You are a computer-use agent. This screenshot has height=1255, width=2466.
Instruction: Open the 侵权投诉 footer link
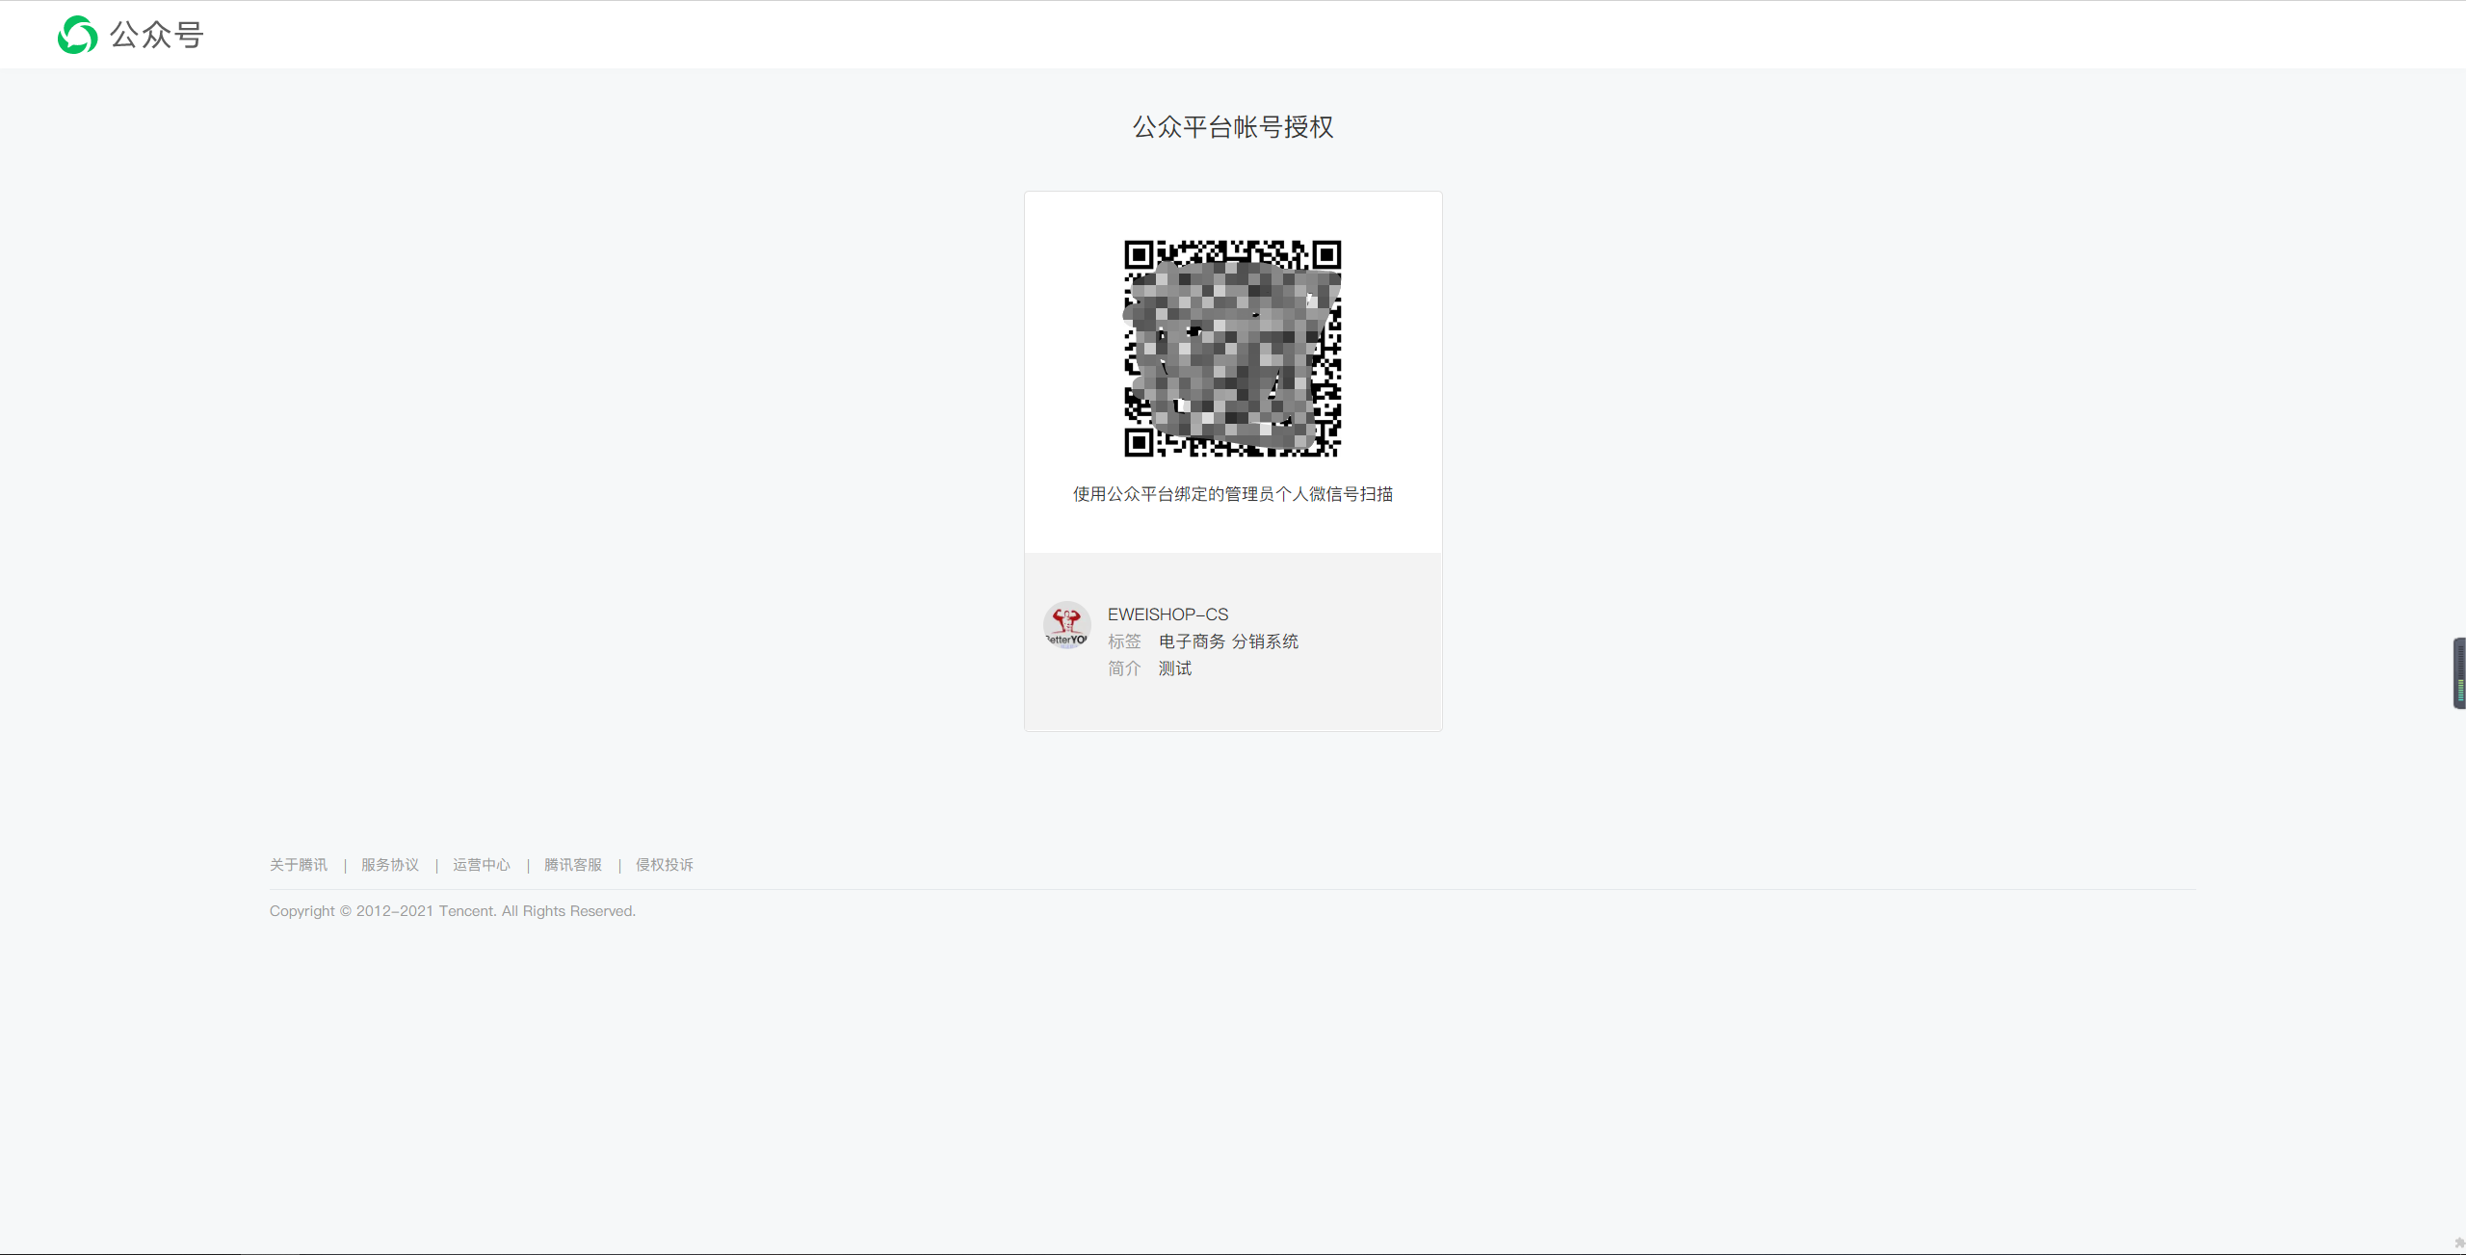665,865
